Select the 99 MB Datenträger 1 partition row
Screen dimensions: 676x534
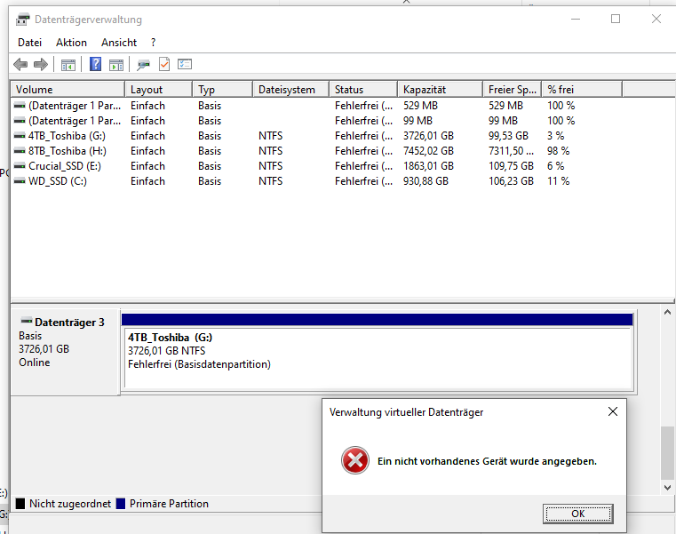click(343, 121)
